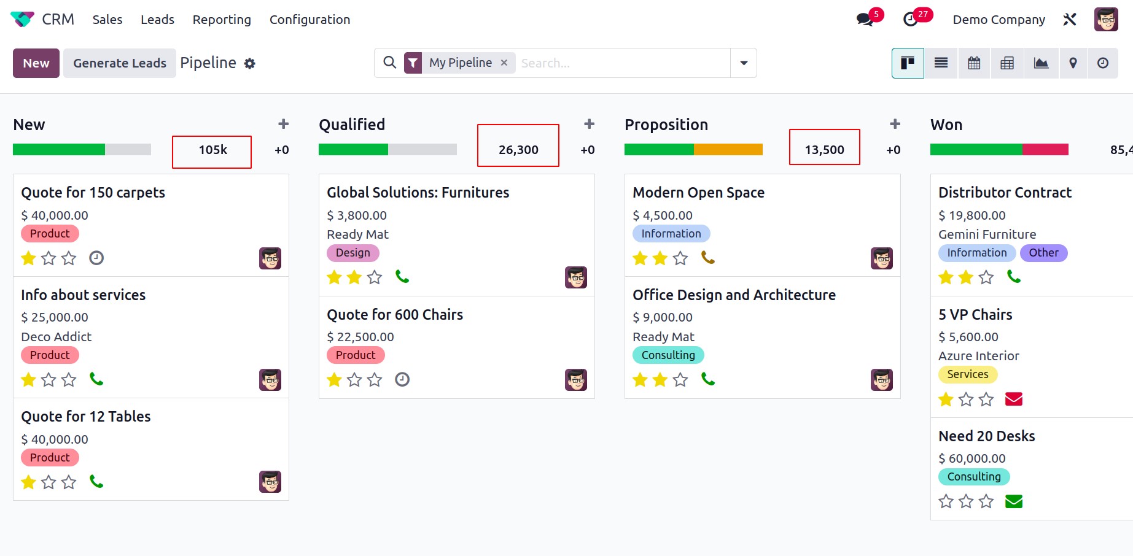Open the messages chat icon
The image size is (1133, 556).
[865, 20]
